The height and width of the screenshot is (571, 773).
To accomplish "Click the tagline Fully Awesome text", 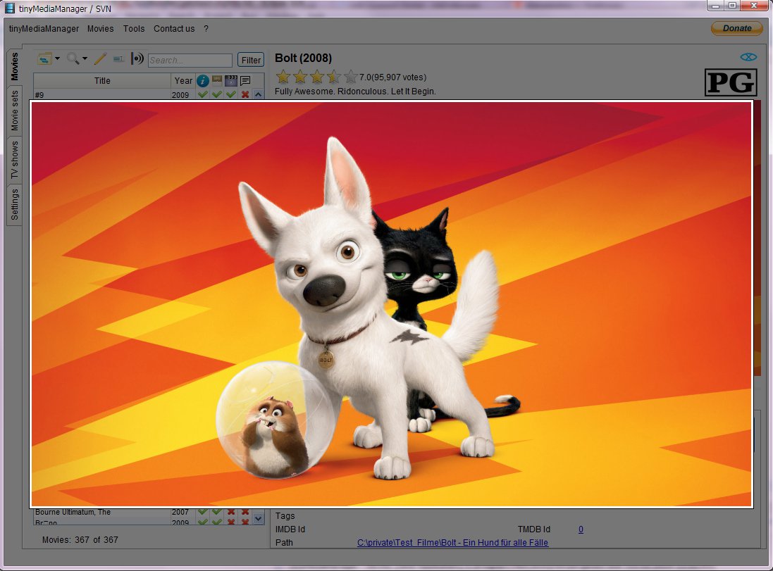I will tap(355, 91).
